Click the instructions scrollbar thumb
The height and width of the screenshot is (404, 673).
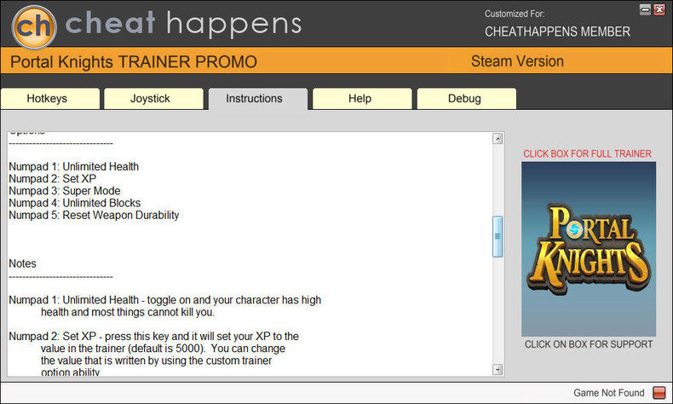click(x=498, y=237)
